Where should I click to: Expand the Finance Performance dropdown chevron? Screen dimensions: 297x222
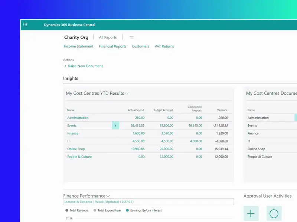pyautogui.click(x=108, y=196)
